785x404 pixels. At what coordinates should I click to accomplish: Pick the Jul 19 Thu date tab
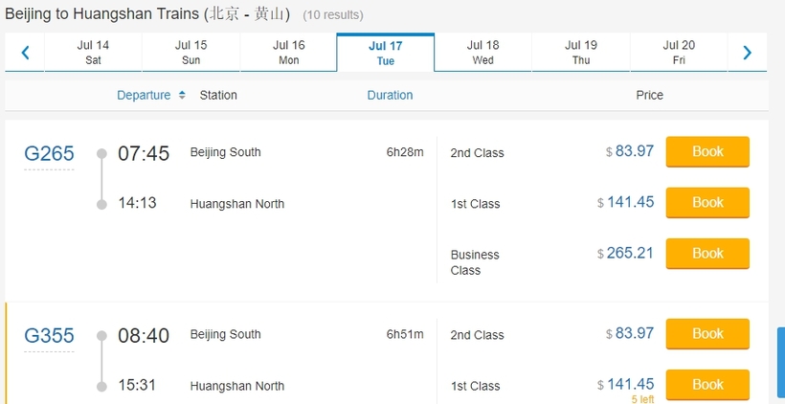(581, 53)
